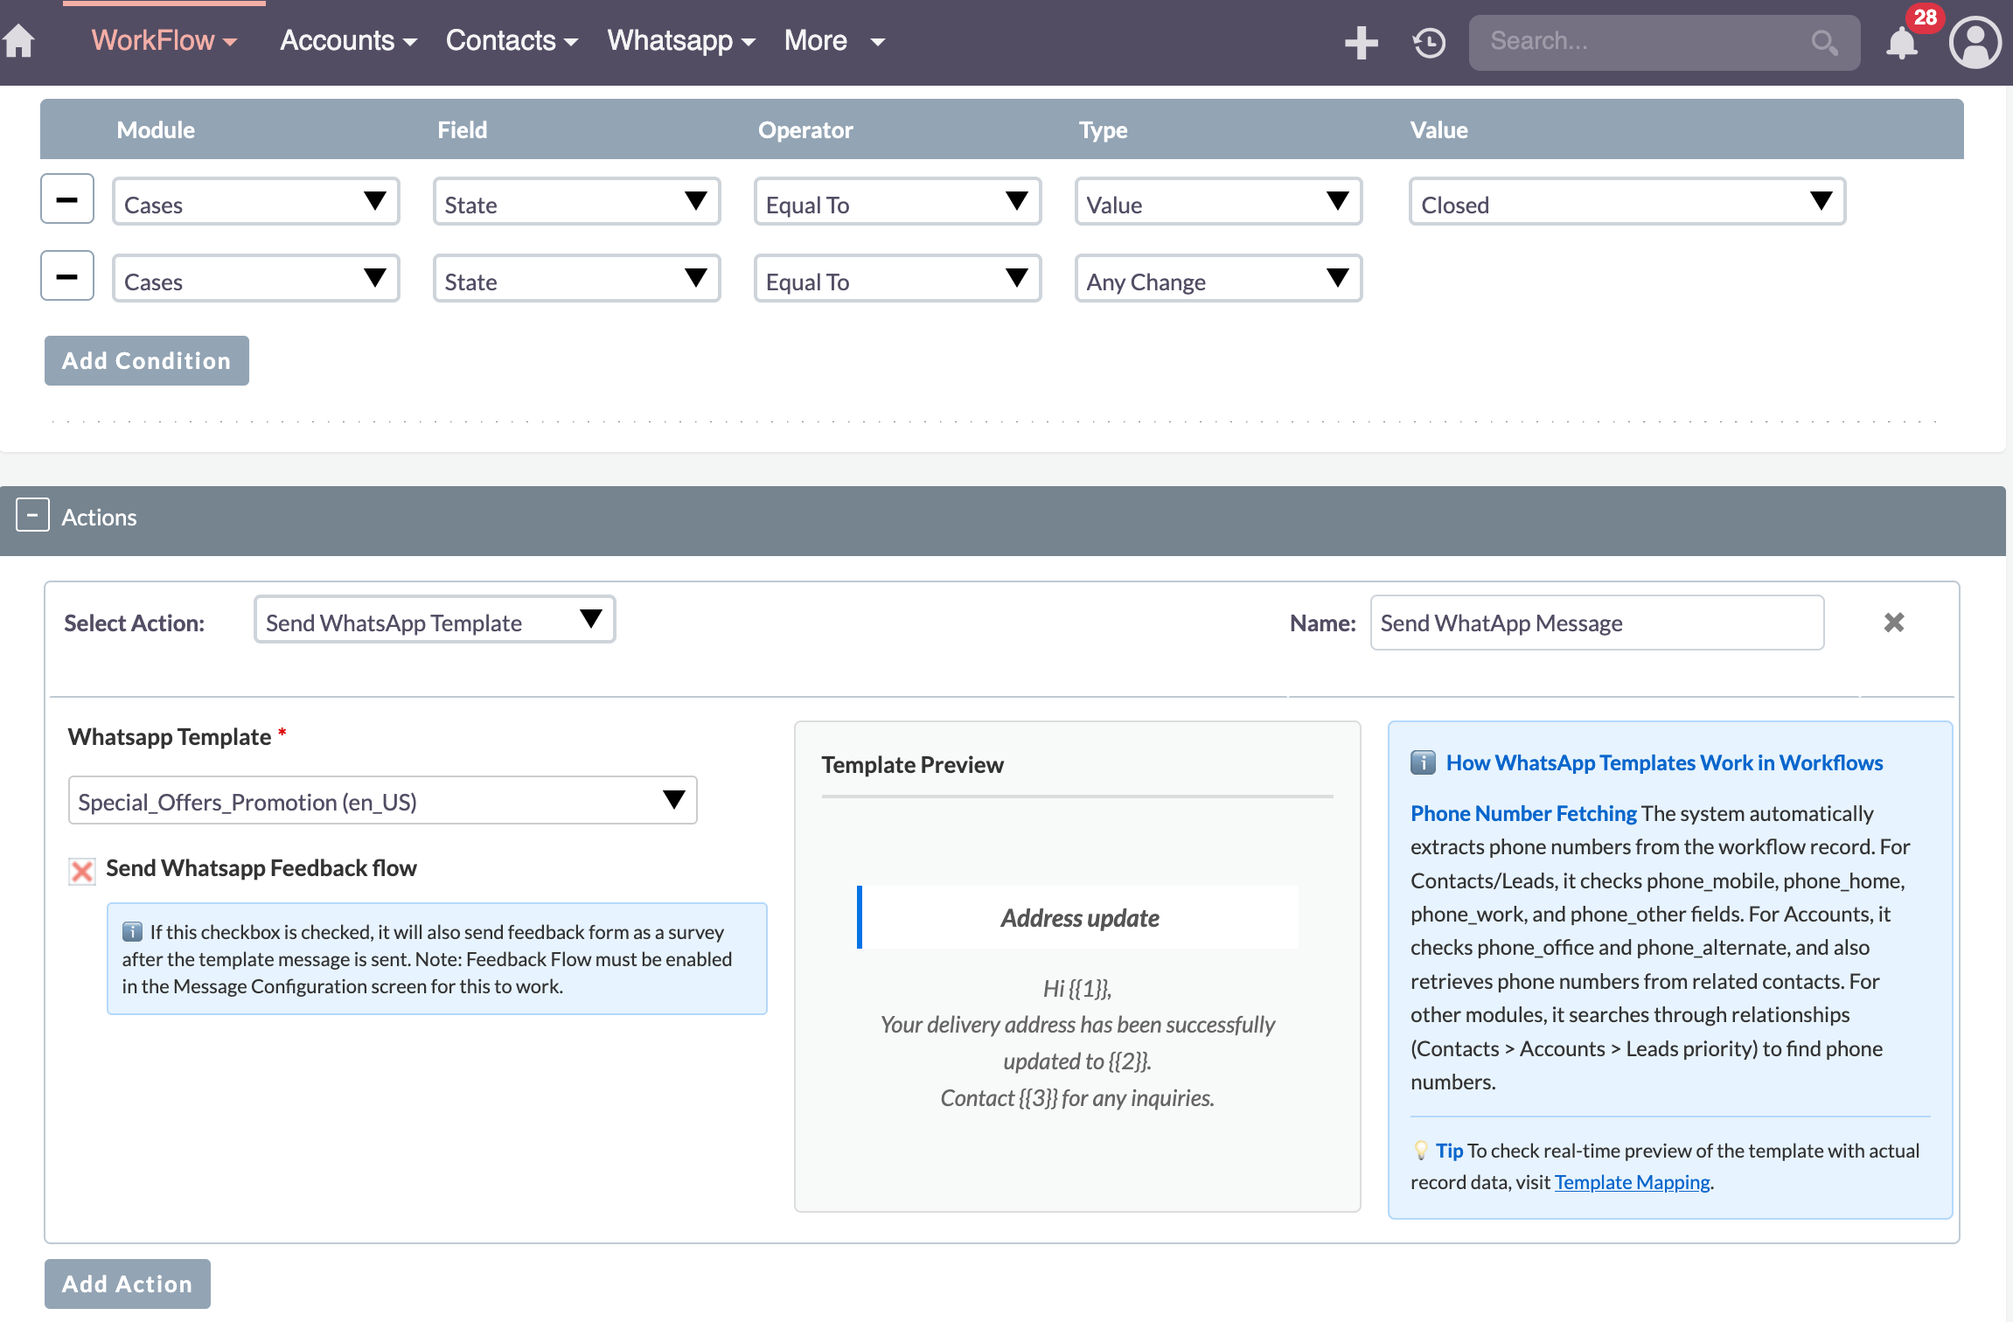Image resolution: width=2013 pixels, height=1322 pixels.
Task: Click the home icon in navbar
Action: (19, 41)
